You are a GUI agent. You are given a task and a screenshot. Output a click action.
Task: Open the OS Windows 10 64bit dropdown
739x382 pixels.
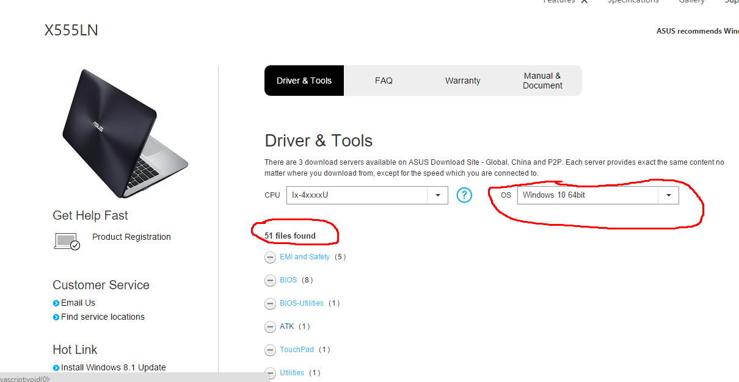tap(598, 195)
